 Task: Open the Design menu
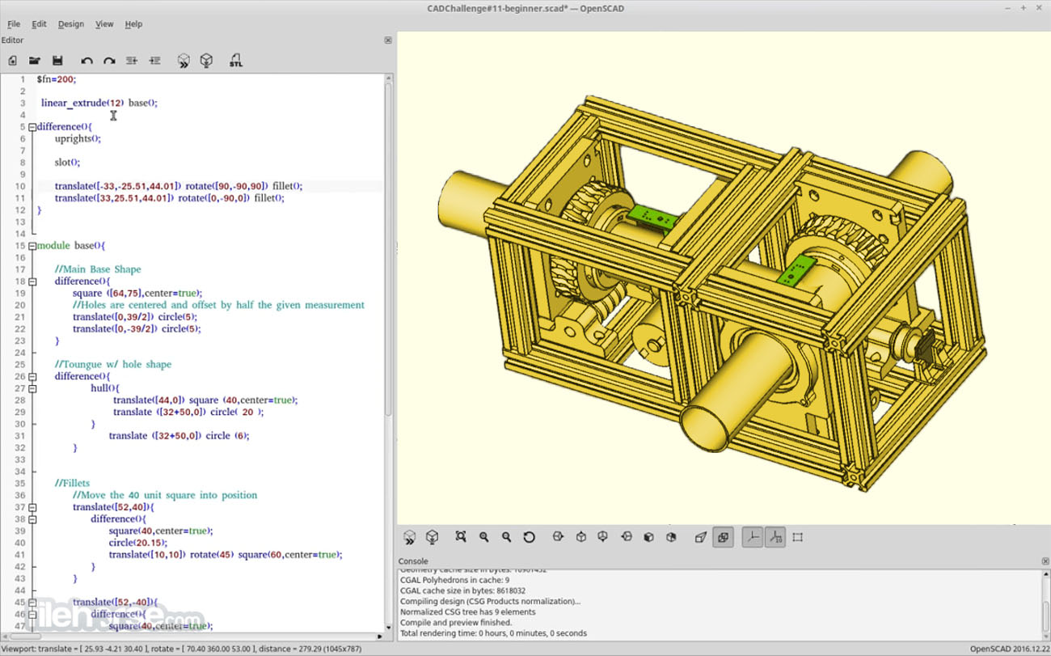pyautogui.click(x=70, y=23)
